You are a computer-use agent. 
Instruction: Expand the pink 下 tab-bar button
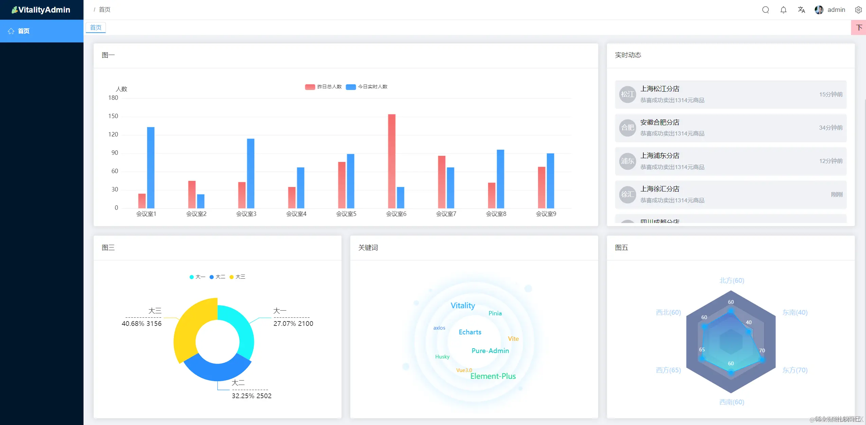(858, 27)
